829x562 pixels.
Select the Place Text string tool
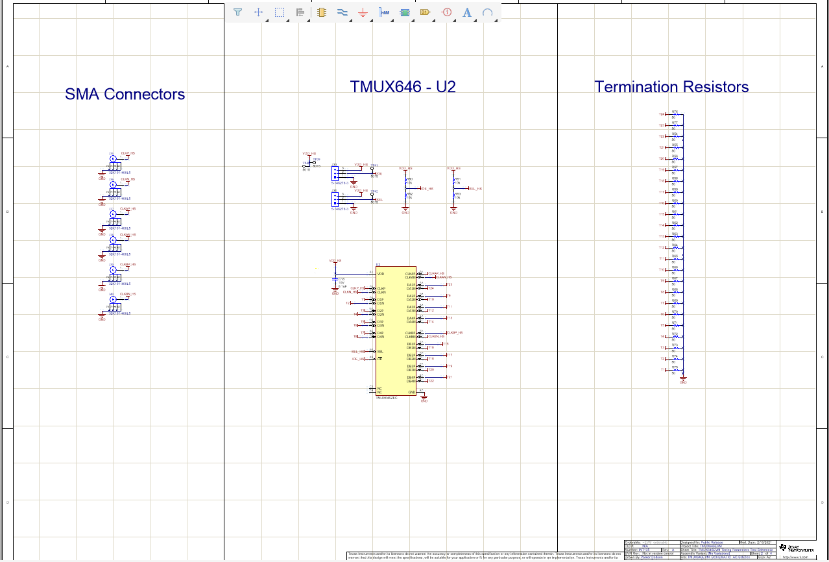467,12
